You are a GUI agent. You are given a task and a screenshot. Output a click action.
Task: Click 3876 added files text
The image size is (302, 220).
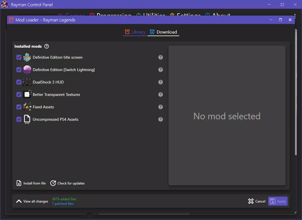point(64,199)
